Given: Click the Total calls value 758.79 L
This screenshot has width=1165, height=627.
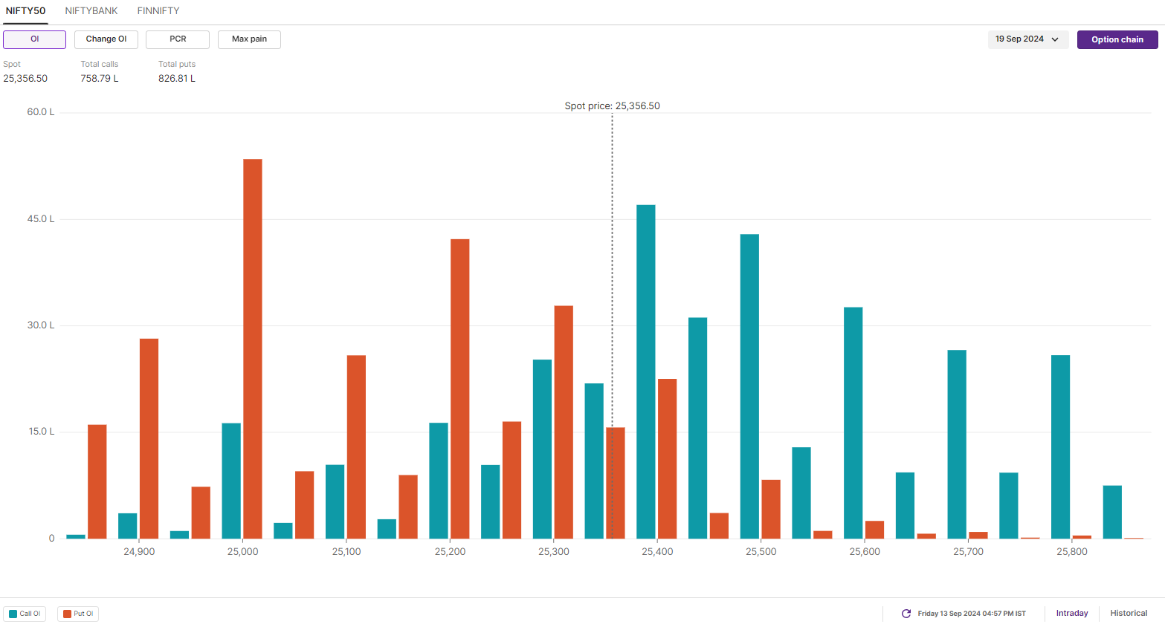Looking at the screenshot, I should pos(100,79).
